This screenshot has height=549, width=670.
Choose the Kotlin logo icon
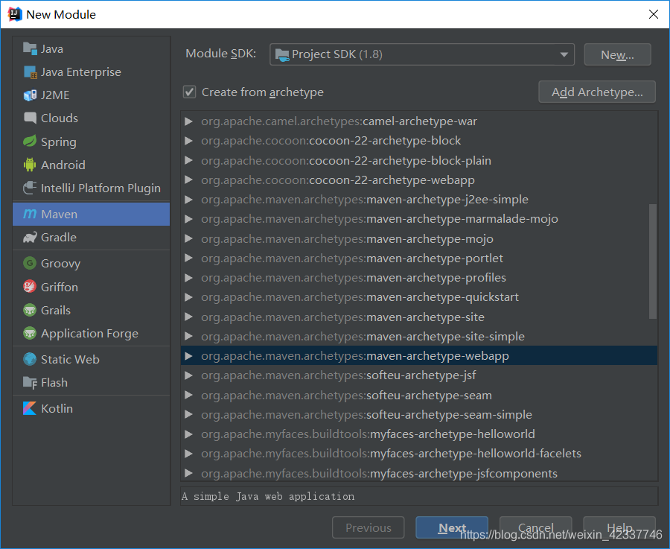(x=30, y=408)
